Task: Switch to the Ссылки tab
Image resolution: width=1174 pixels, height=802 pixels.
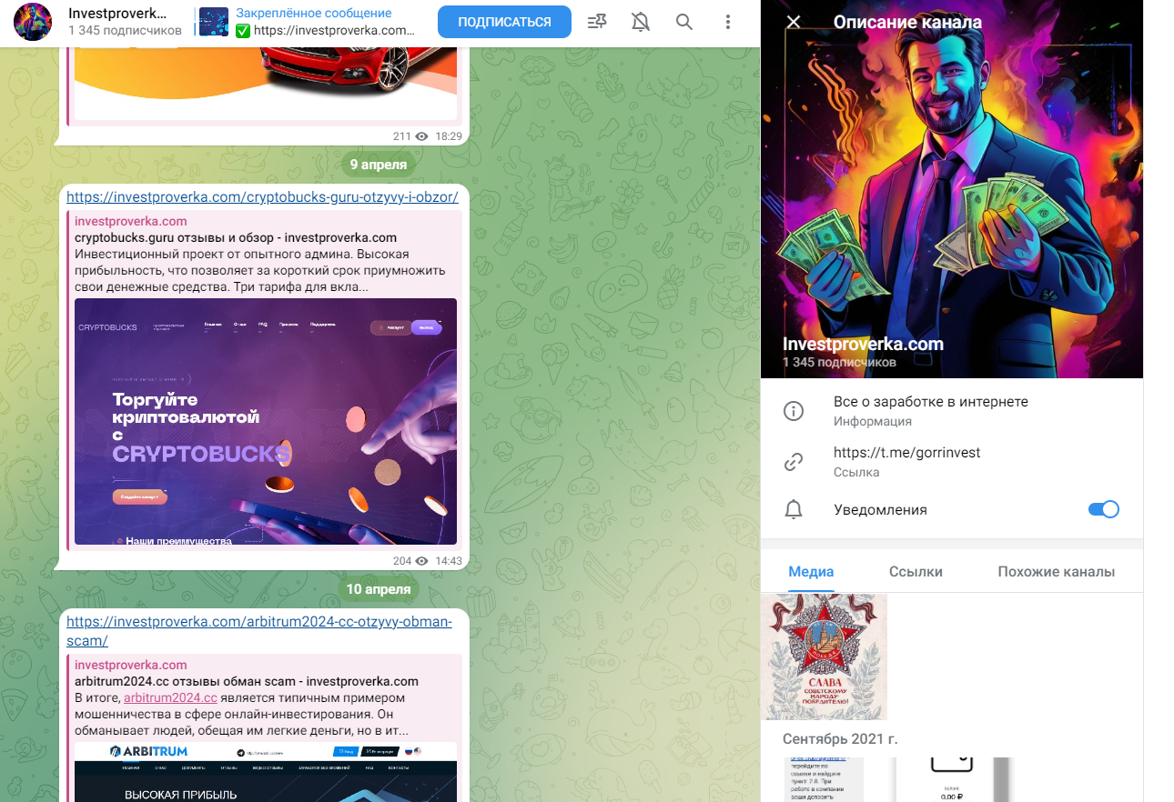Action: tap(916, 572)
